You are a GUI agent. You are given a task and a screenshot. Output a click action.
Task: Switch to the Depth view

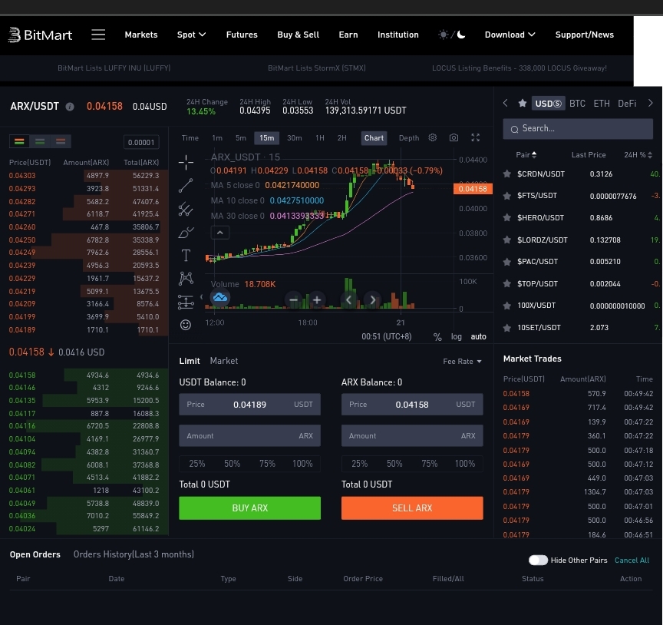click(409, 138)
